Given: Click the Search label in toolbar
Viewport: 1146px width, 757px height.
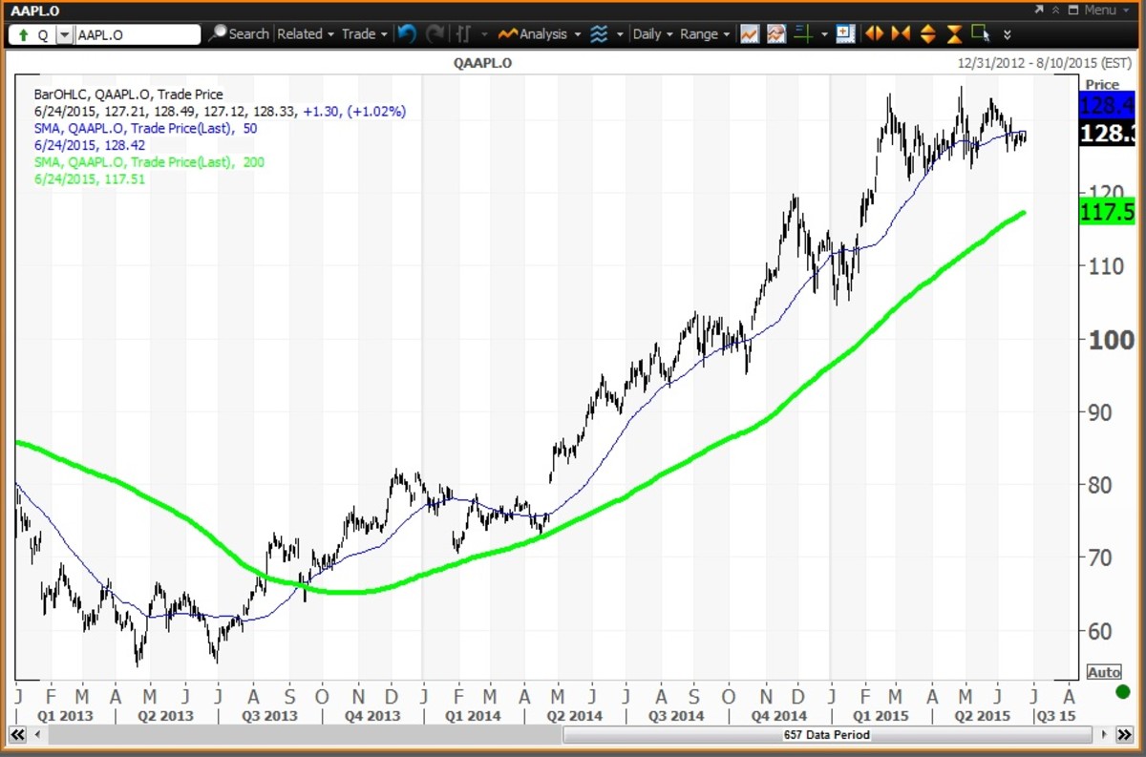Looking at the screenshot, I should [x=248, y=33].
